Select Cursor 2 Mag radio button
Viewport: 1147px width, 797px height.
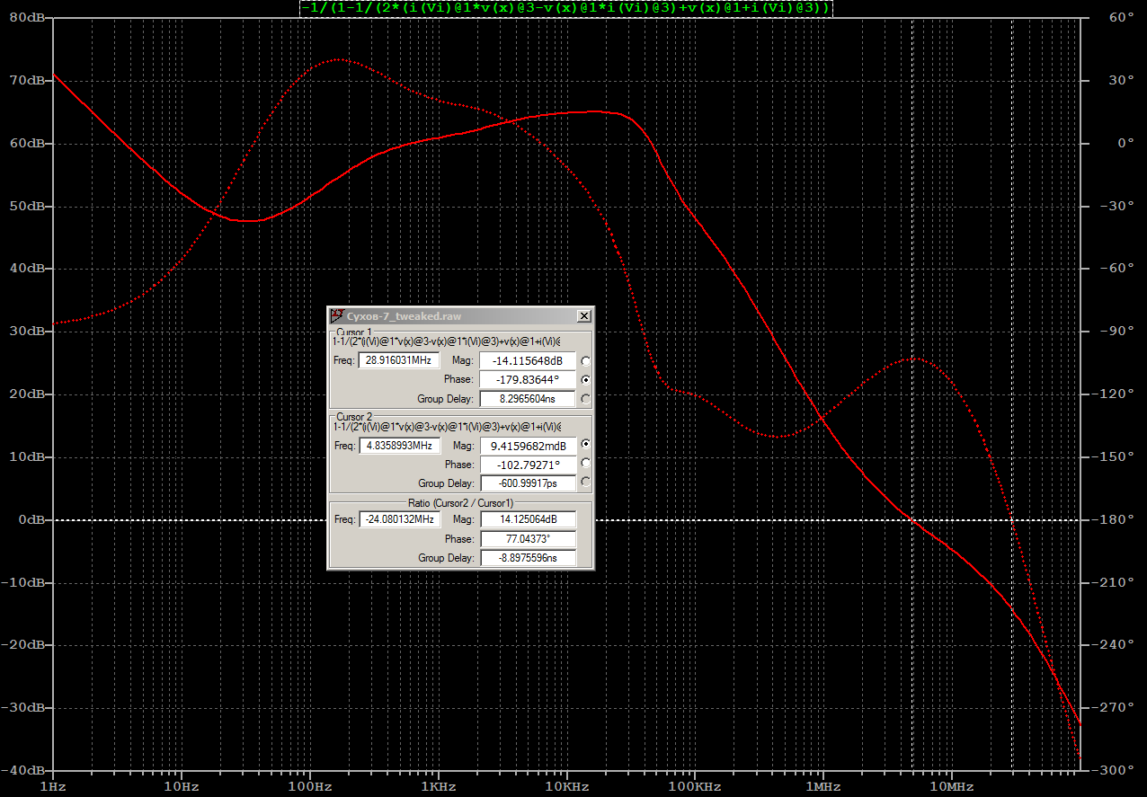click(x=586, y=445)
